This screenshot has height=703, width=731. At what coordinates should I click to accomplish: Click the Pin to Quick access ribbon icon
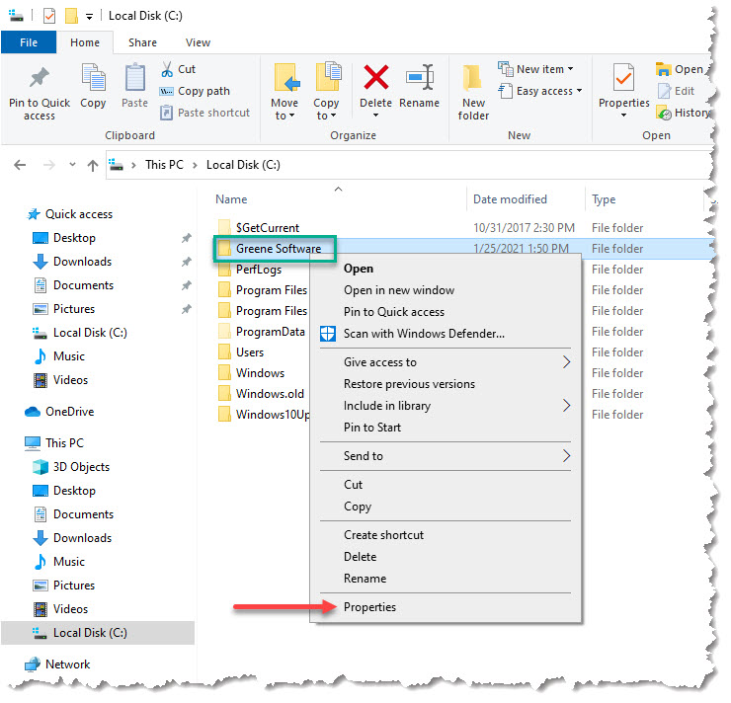[x=40, y=80]
